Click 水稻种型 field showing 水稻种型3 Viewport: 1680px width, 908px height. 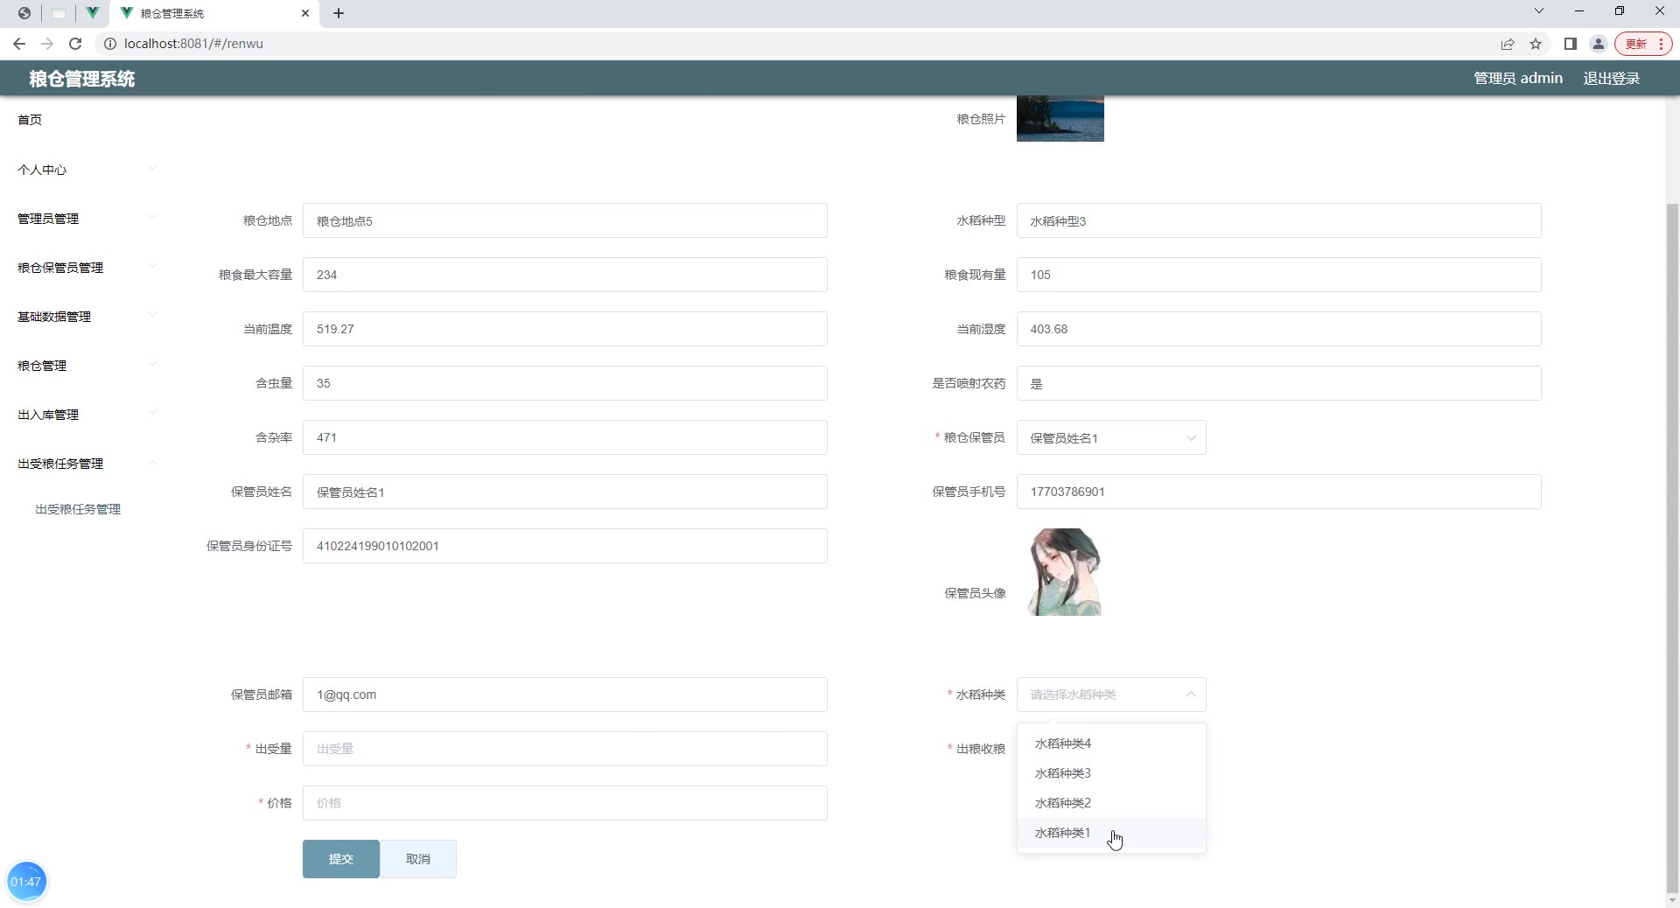pyautogui.click(x=1279, y=220)
